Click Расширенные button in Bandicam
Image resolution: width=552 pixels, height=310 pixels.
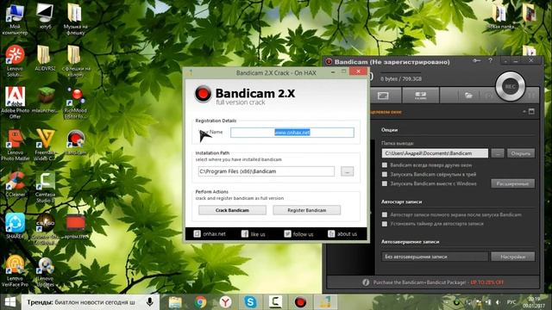click(512, 183)
